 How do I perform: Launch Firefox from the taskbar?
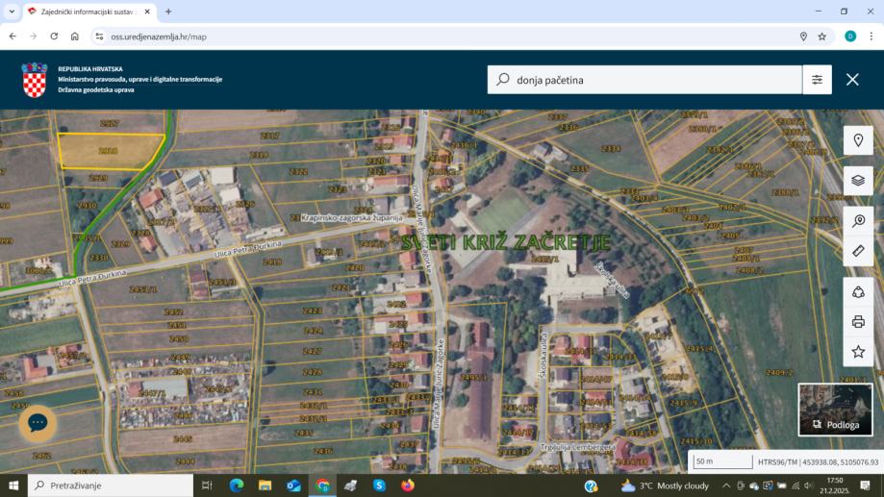pos(408,485)
